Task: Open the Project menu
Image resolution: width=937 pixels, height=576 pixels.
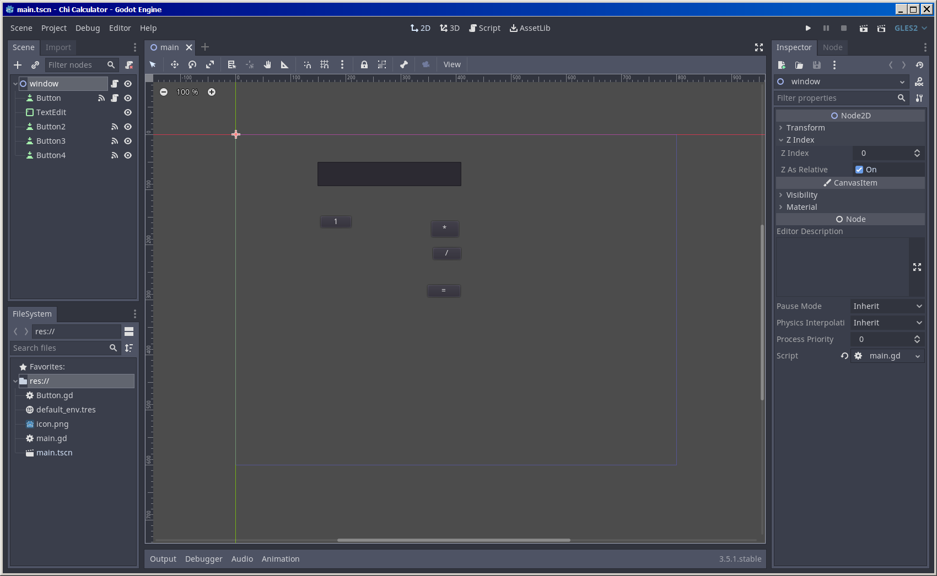Action: point(53,28)
